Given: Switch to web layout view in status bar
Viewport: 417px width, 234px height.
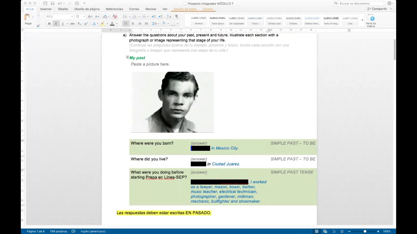Looking at the screenshot, I should [x=325, y=231].
